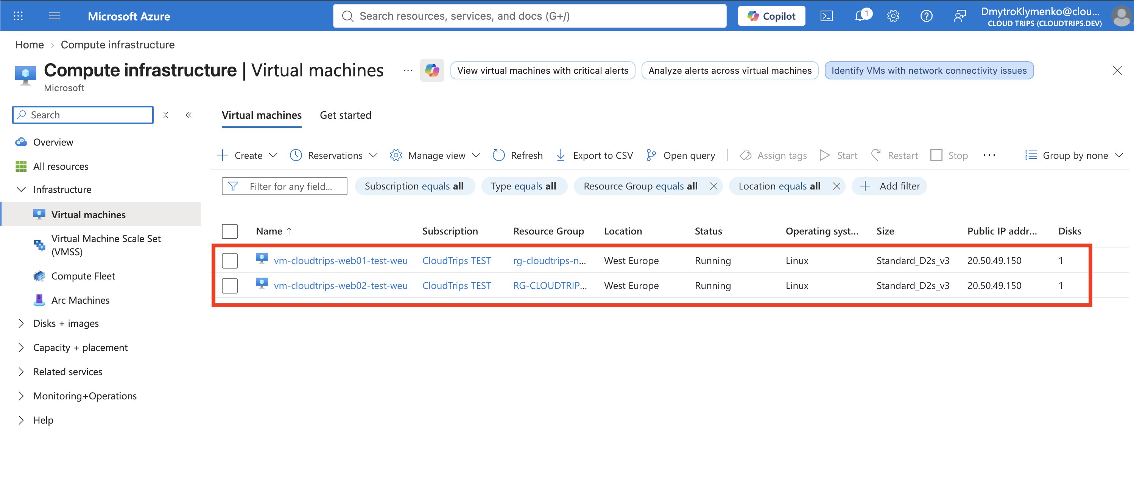
Task: Click the Stop toolbar button
Action: tap(950, 155)
